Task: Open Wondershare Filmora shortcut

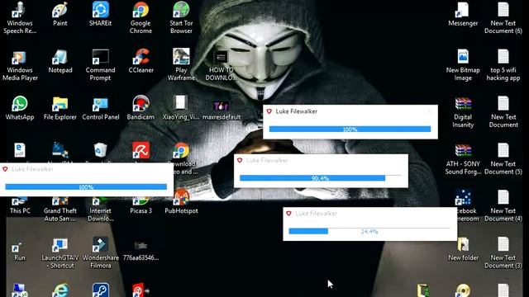Action: pos(100,252)
